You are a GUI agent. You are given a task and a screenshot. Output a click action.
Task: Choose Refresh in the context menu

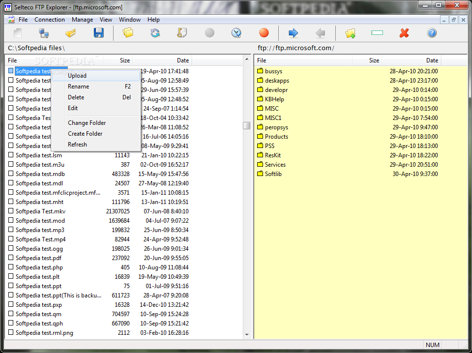(96, 145)
